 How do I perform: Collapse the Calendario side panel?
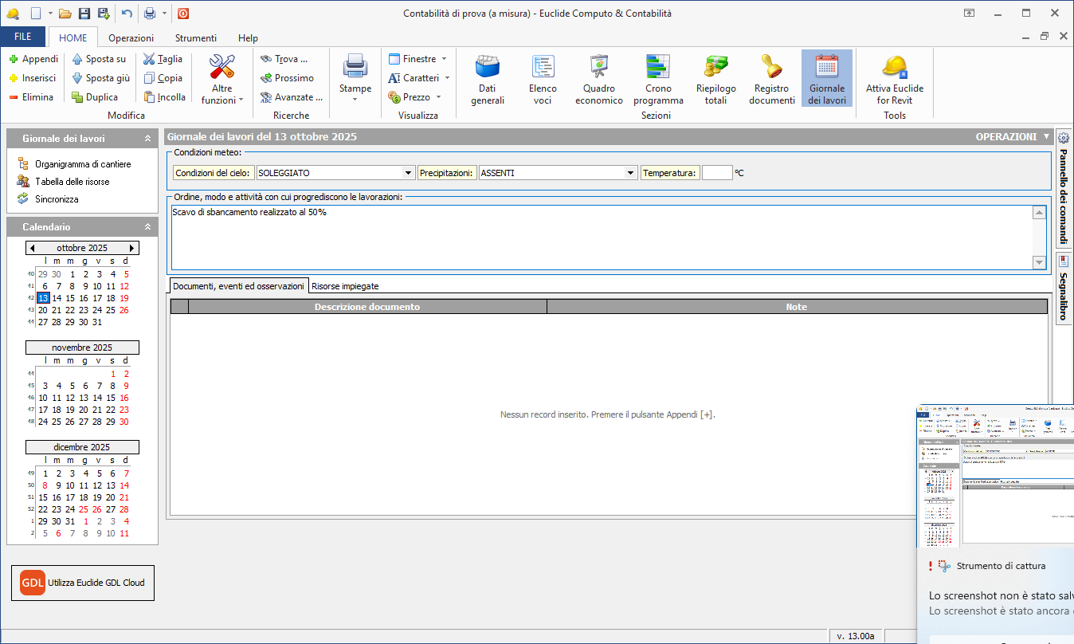pyautogui.click(x=147, y=227)
